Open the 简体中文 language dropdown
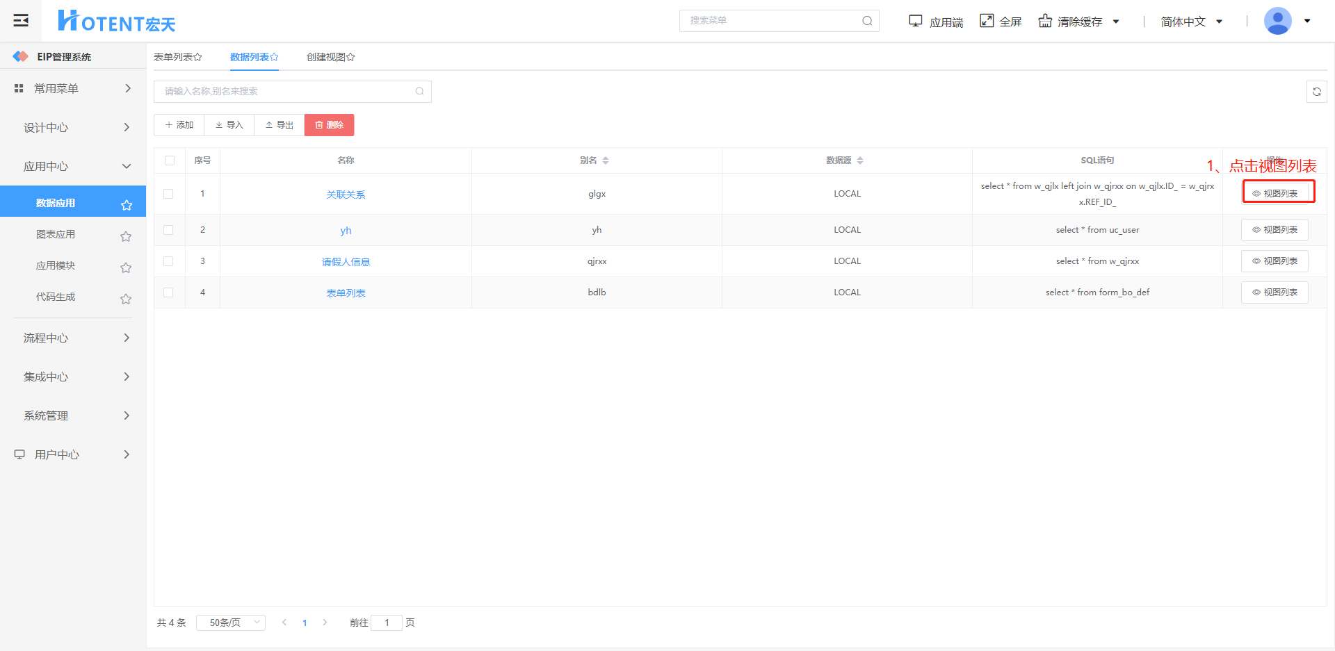Viewport: 1335px width, 651px height. coord(1191,22)
